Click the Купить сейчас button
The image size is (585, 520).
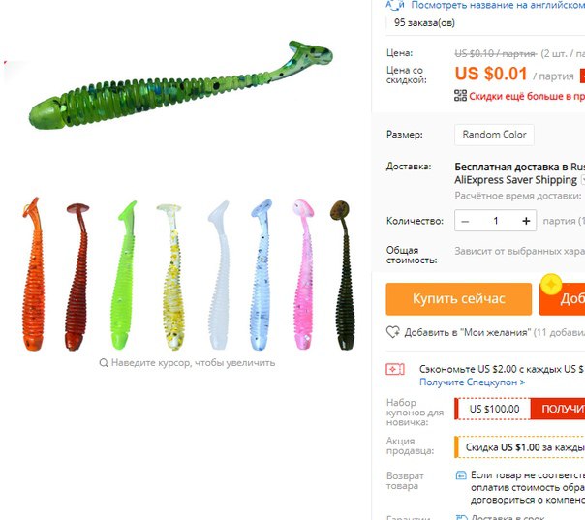[459, 299]
